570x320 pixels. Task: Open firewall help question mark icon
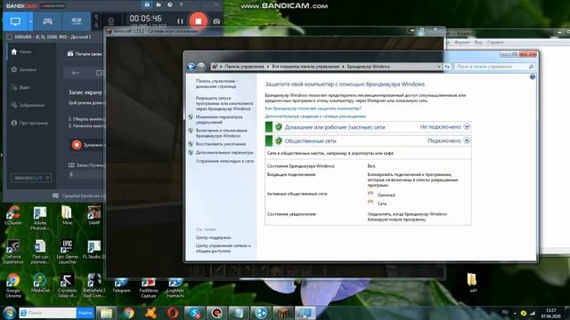coord(533,77)
